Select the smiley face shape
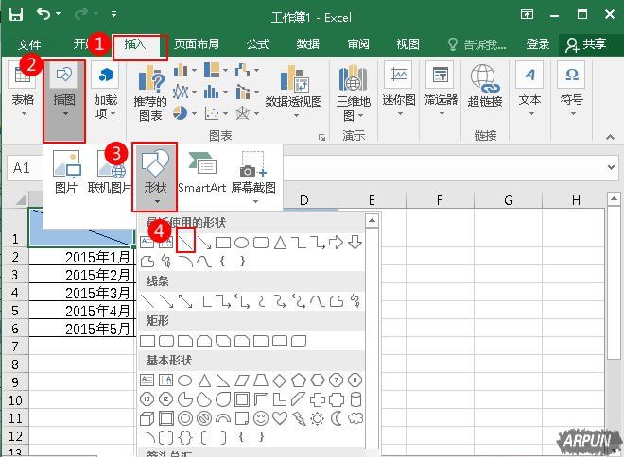The image size is (624, 457). (261, 418)
